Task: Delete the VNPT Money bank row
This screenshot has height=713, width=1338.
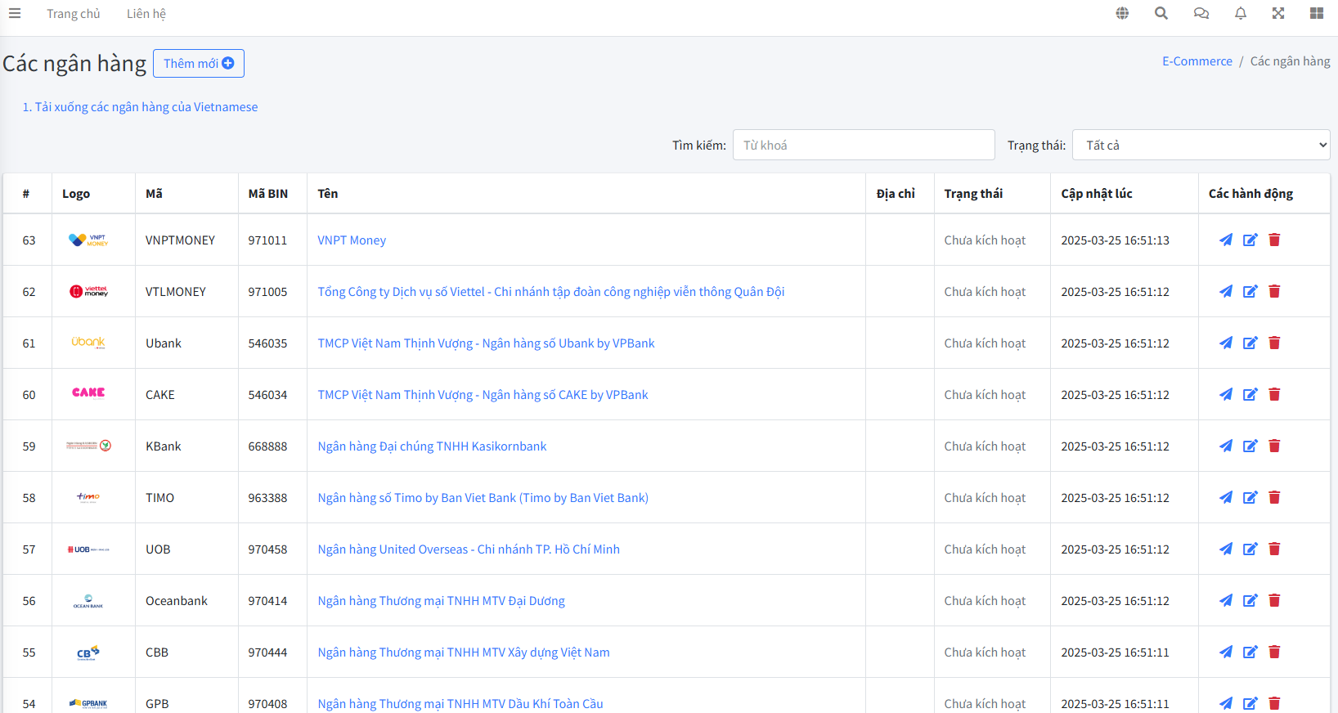Action: coord(1274,240)
